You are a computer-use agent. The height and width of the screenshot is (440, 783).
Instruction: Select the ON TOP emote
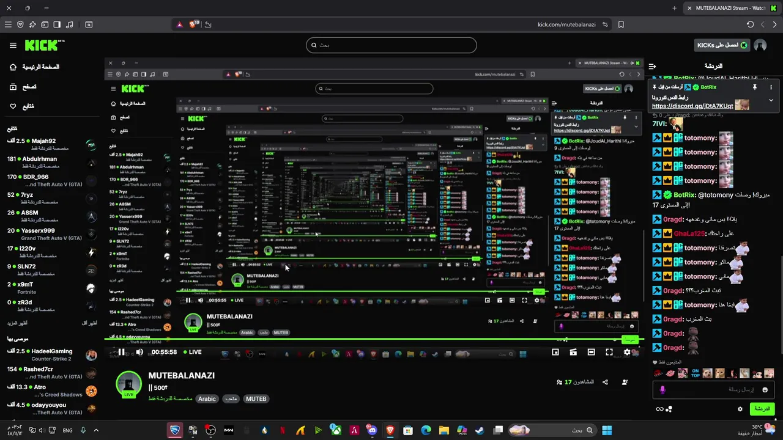pyautogui.click(x=695, y=373)
